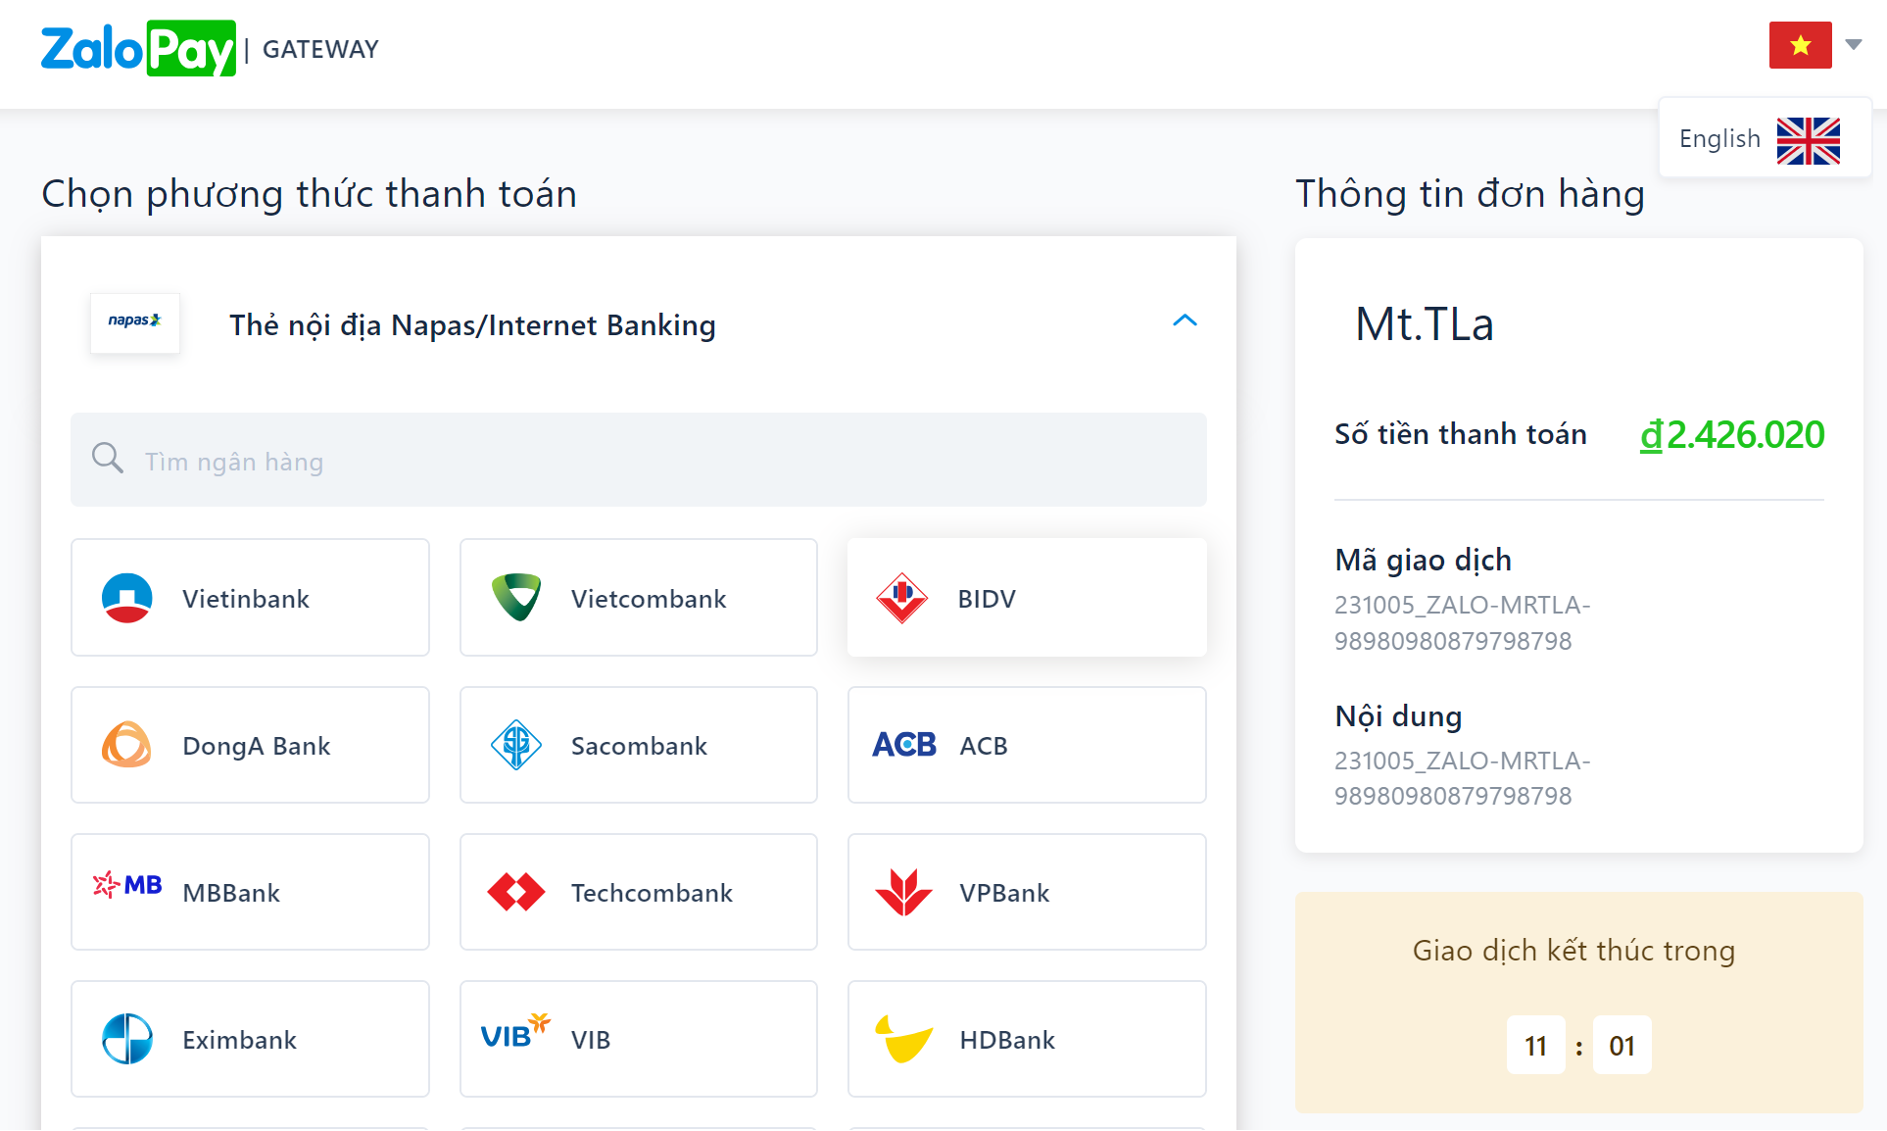The image size is (1887, 1131).
Task: Select BIDV bank
Action: (1027, 597)
